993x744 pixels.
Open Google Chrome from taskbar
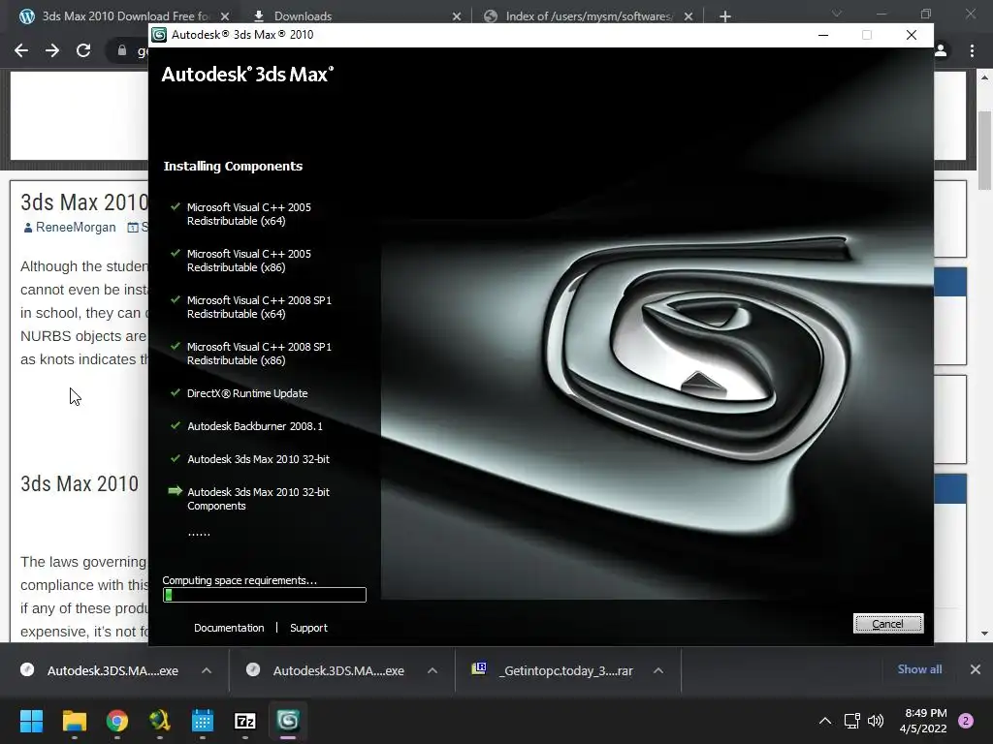[x=117, y=721]
